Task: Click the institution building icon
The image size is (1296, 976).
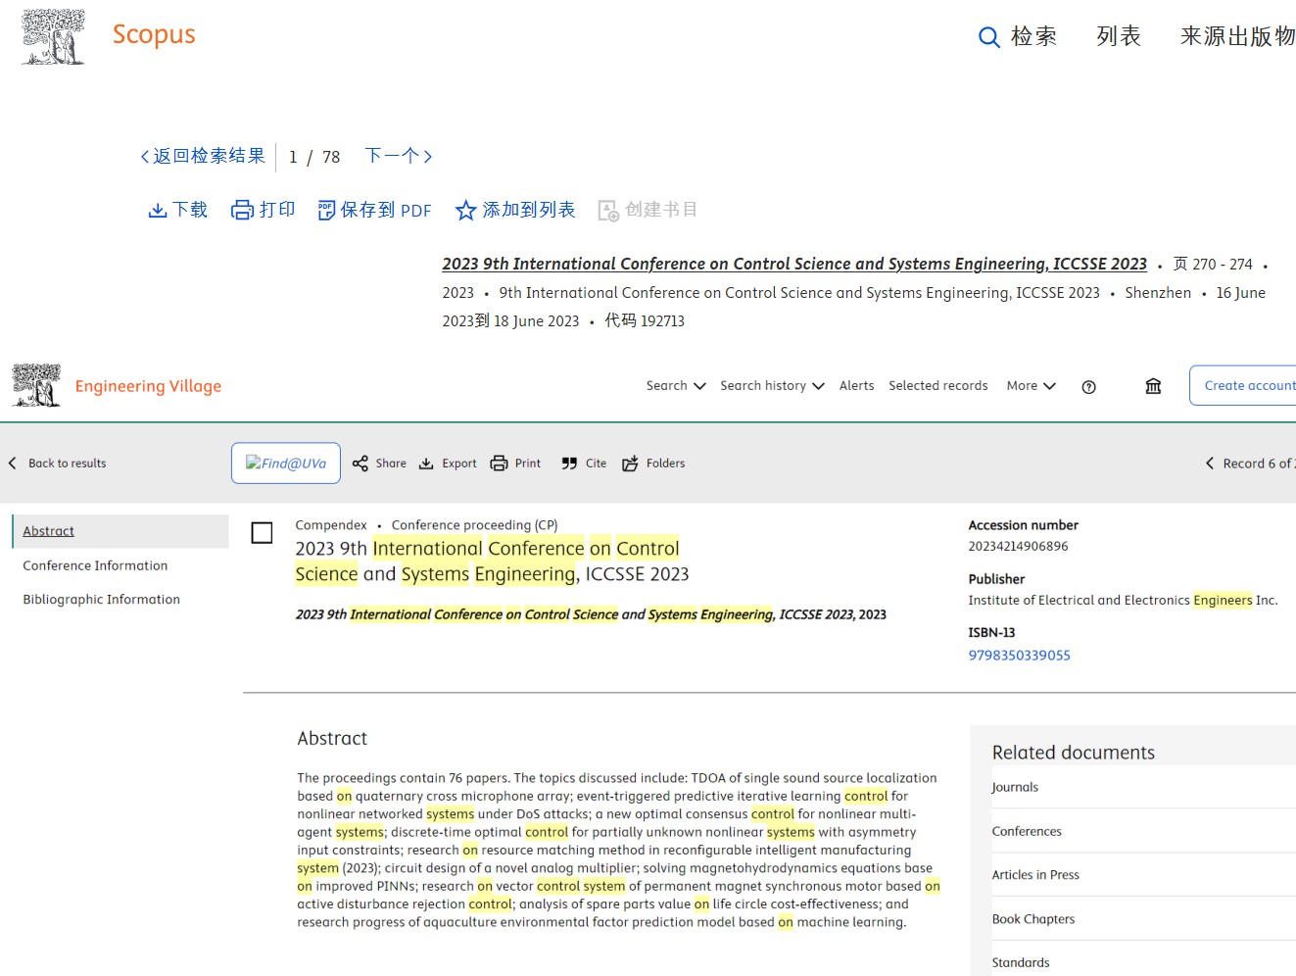Action: (1153, 386)
